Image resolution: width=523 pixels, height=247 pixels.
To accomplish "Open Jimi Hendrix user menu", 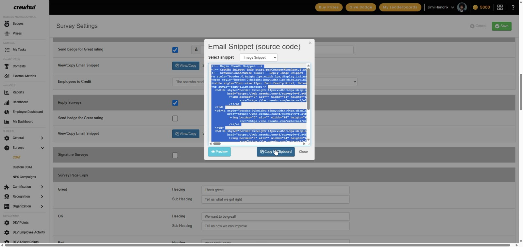I will point(440,7).
